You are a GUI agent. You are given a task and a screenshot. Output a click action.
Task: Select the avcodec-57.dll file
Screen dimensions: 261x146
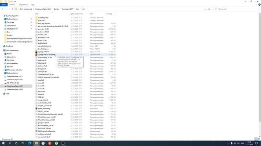(43, 29)
